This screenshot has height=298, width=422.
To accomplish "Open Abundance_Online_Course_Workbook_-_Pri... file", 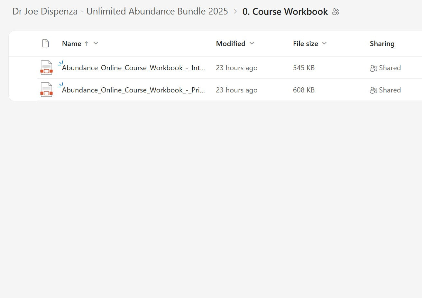I will (x=133, y=90).
